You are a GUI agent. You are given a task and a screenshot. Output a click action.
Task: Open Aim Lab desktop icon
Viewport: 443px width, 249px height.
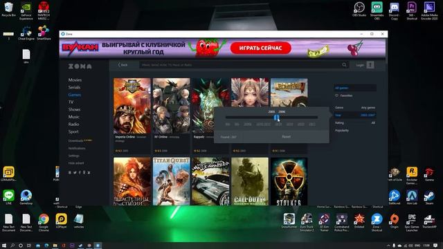tap(412, 197)
